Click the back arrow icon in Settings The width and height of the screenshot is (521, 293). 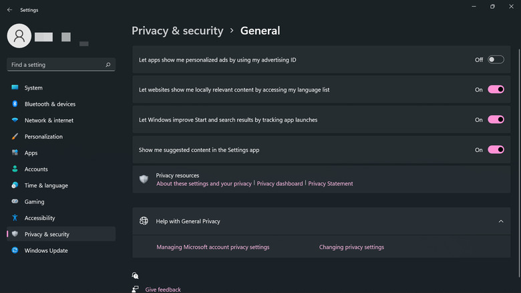click(x=9, y=10)
